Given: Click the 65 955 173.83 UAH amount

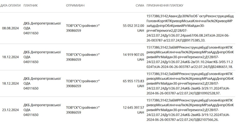Looking at the screenshot, I should [x=134, y=83].
